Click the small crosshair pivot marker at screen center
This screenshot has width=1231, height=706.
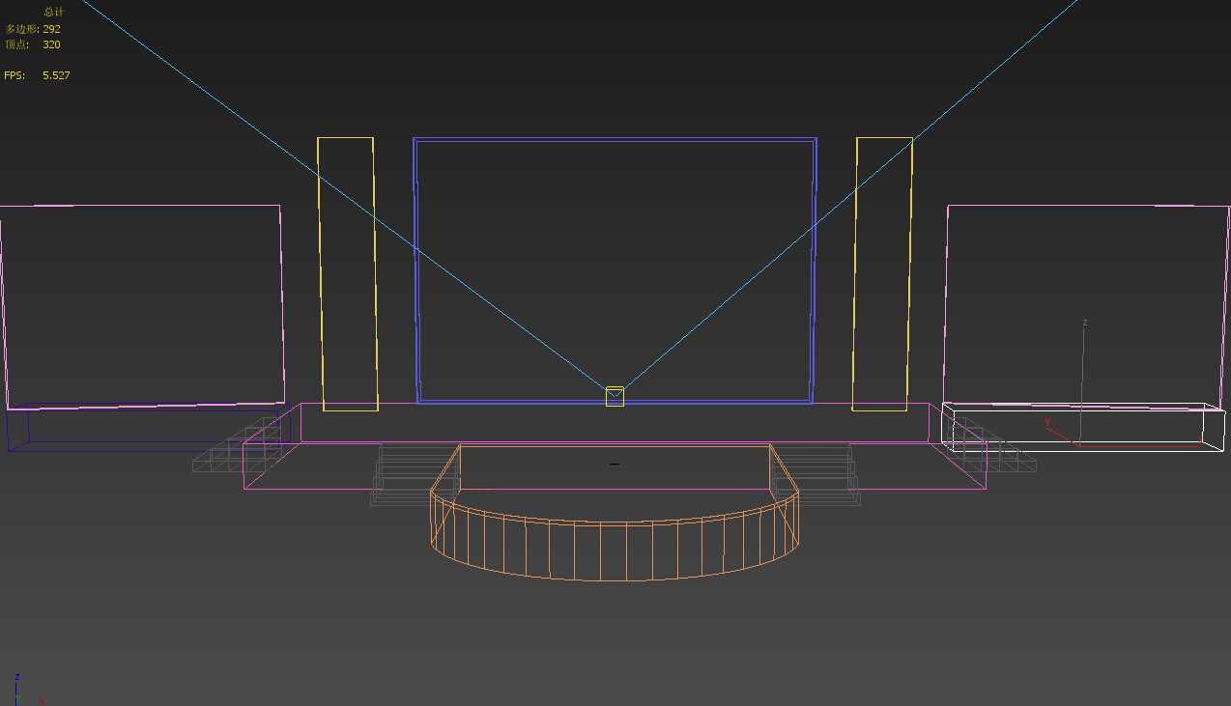click(615, 465)
